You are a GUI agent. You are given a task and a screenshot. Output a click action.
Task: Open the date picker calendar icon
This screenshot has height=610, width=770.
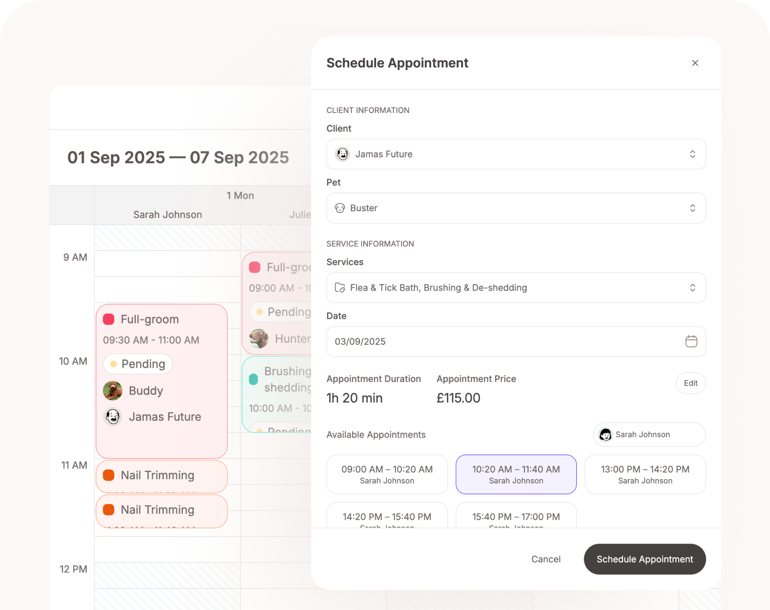(x=691, y=342)
